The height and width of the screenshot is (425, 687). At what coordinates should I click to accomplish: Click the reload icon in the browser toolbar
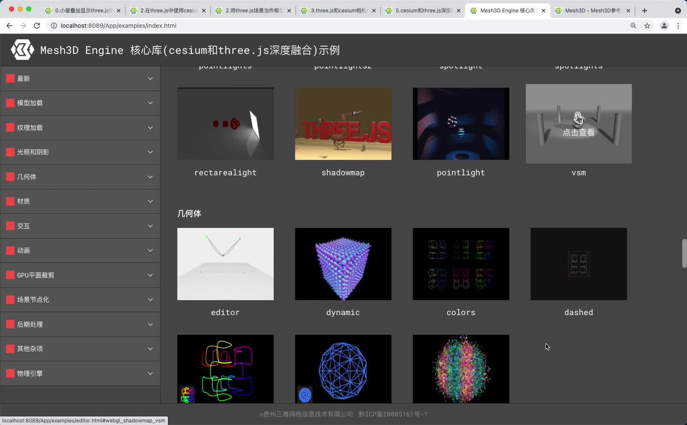coord(37,26)
